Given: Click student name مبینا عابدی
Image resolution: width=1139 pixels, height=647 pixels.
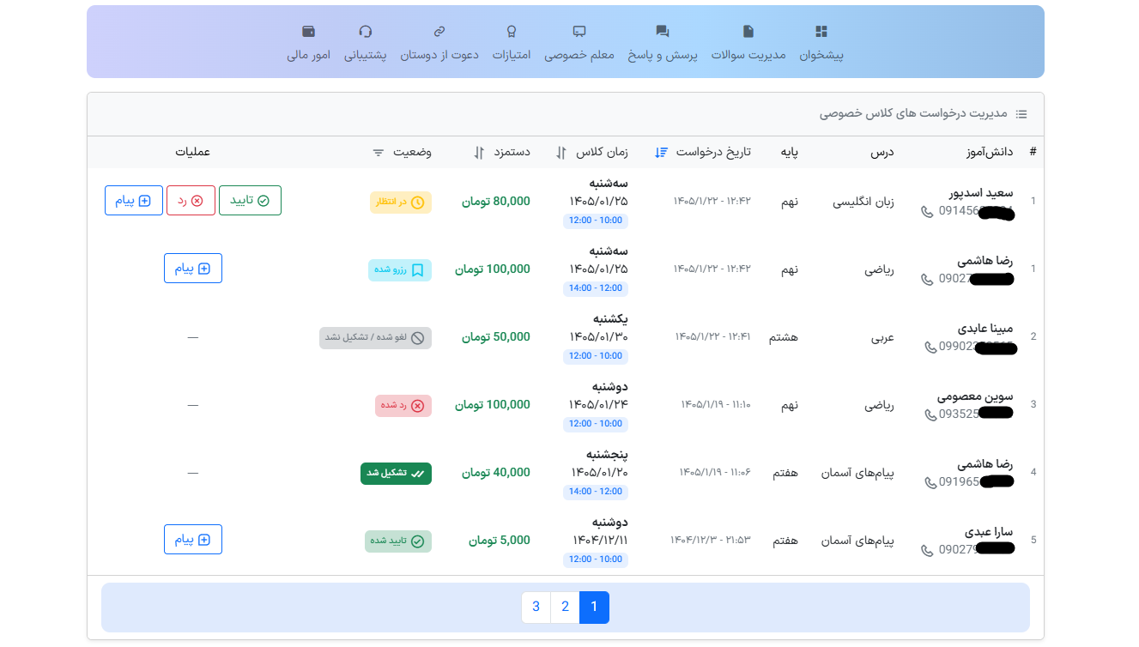Looking at the screenshot, I should [985, 329].
